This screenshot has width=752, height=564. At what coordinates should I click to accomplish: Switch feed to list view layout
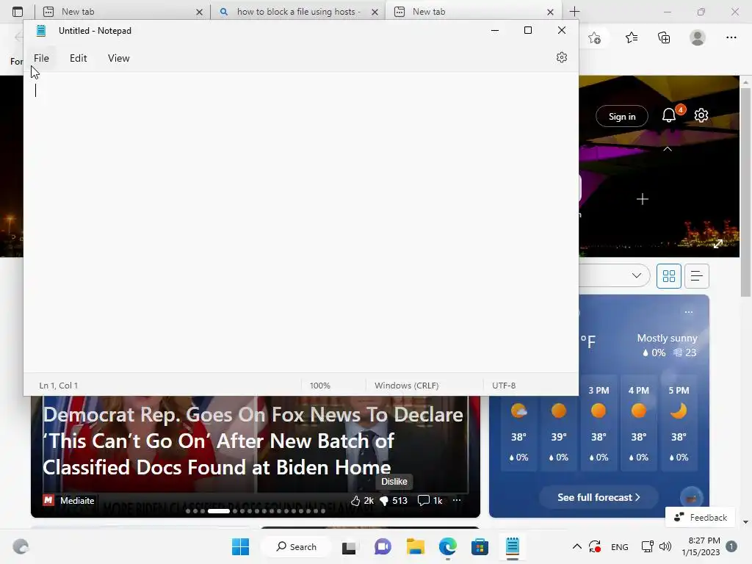coord(696,276)
